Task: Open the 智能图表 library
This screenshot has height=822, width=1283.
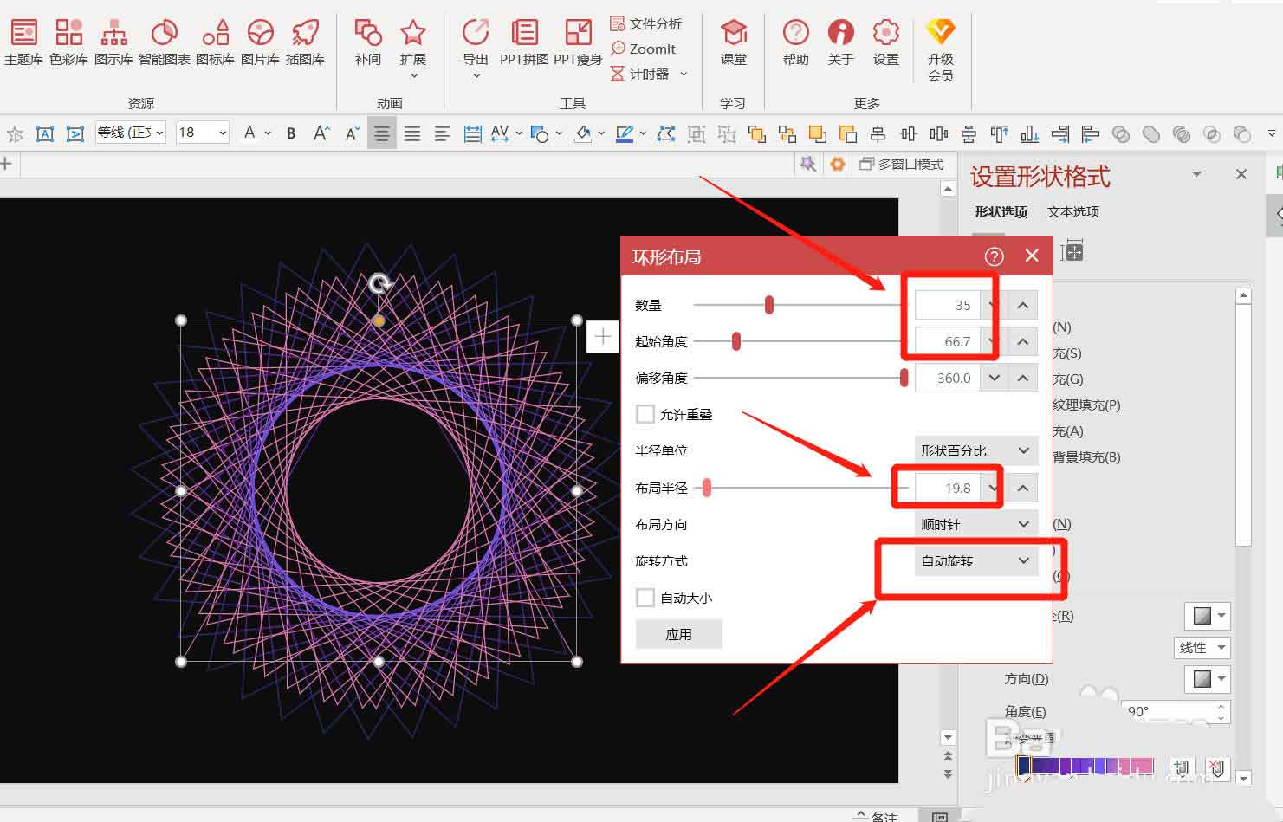Action: (x=165, y=41)
